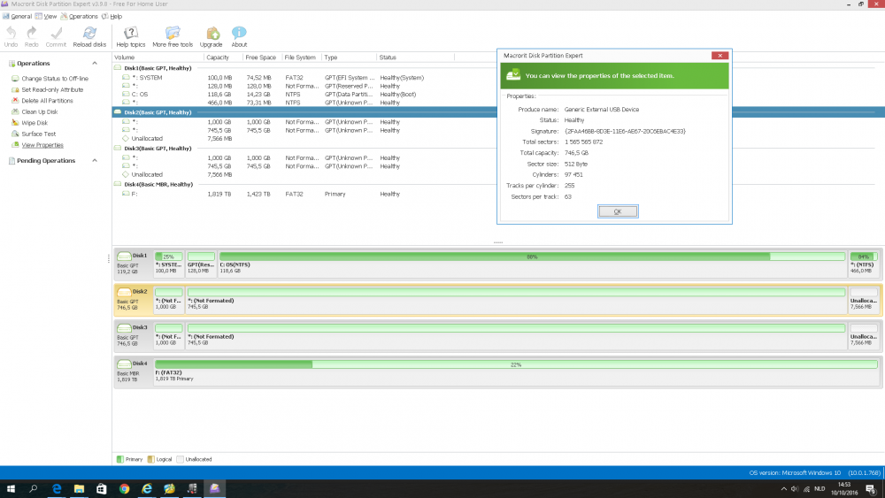Sort by the Capacity column header

tap(218, 57)
